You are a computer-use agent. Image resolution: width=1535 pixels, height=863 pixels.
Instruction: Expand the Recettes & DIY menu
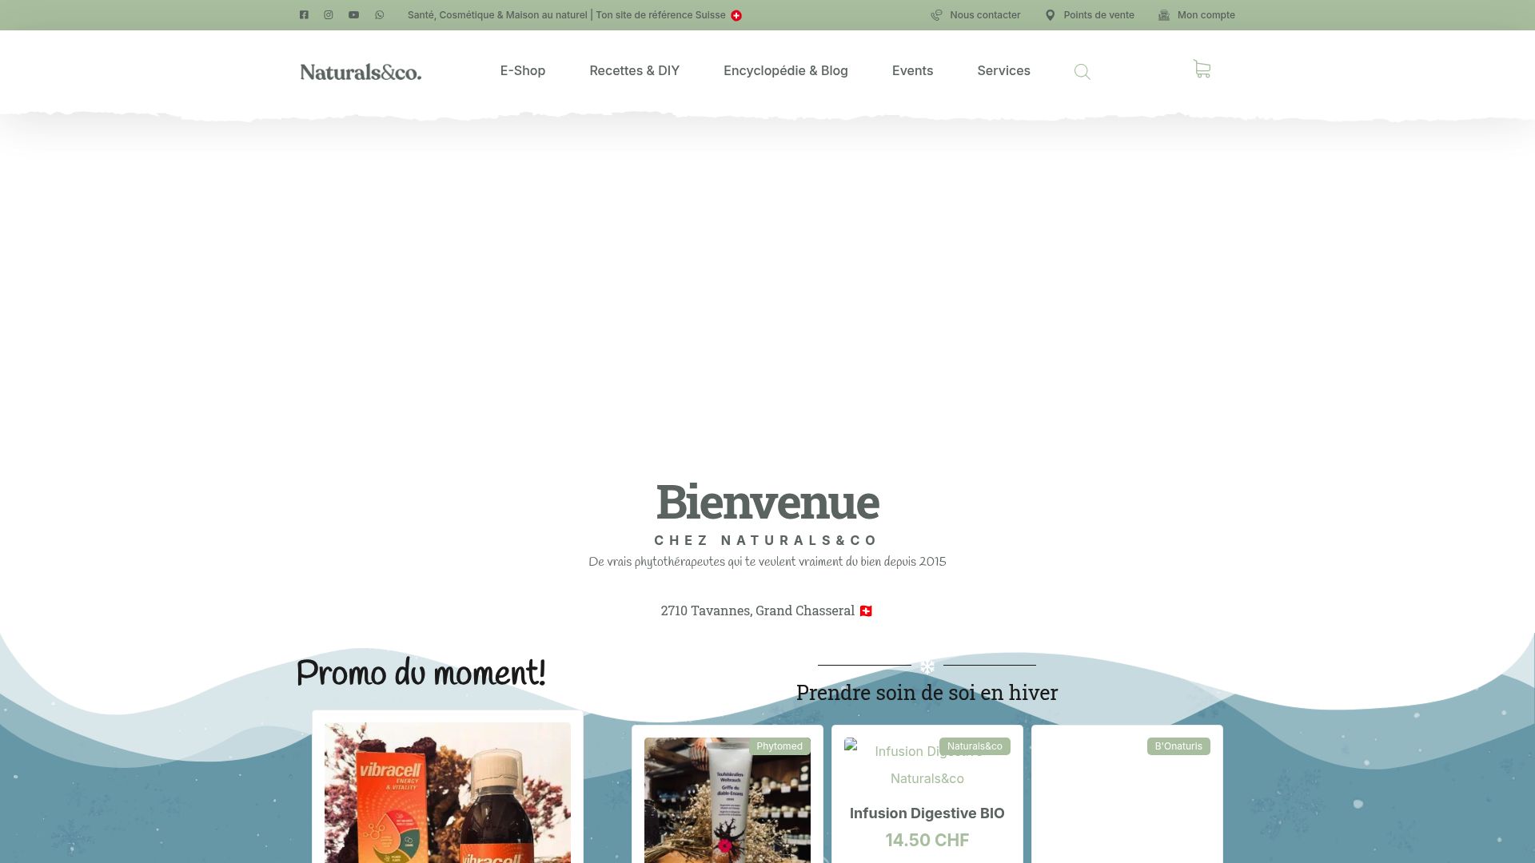click(634, 71)
